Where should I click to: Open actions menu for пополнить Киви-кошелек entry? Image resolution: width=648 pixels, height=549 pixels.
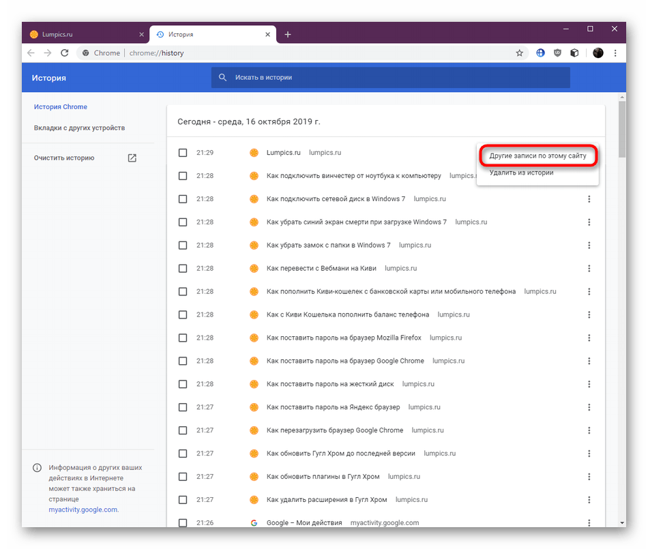(x=589, y=291)
